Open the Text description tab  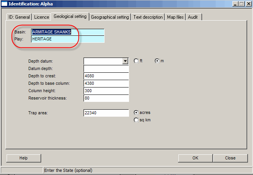click(x=148, y=17)
